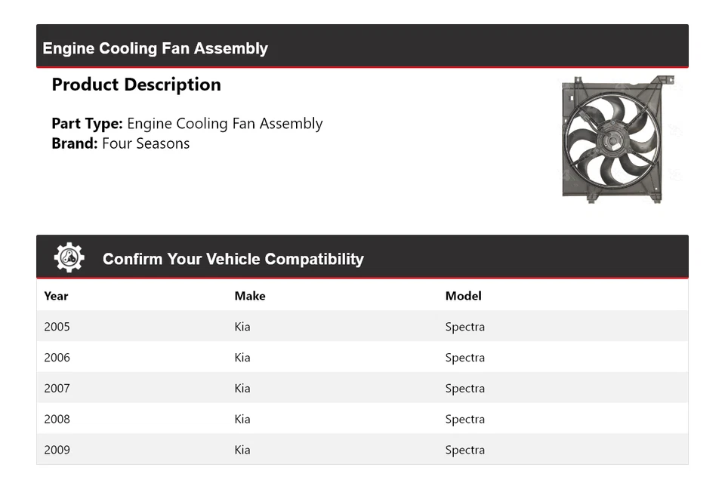Click Spectra in the 2006 row

(x=464, y=358)
